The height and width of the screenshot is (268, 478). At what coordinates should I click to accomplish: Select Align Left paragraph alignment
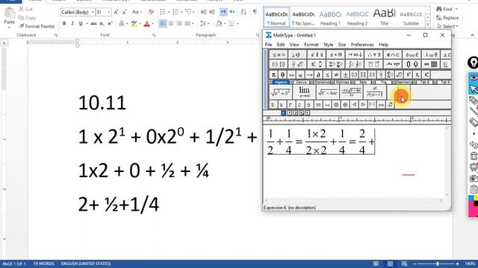coord(163,23)
